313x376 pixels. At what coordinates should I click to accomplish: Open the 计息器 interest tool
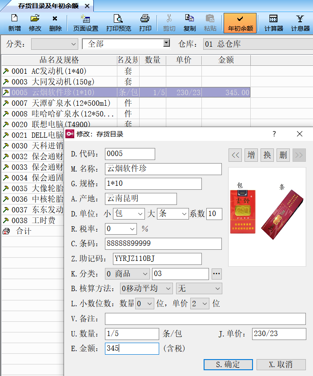pos(300,23)
